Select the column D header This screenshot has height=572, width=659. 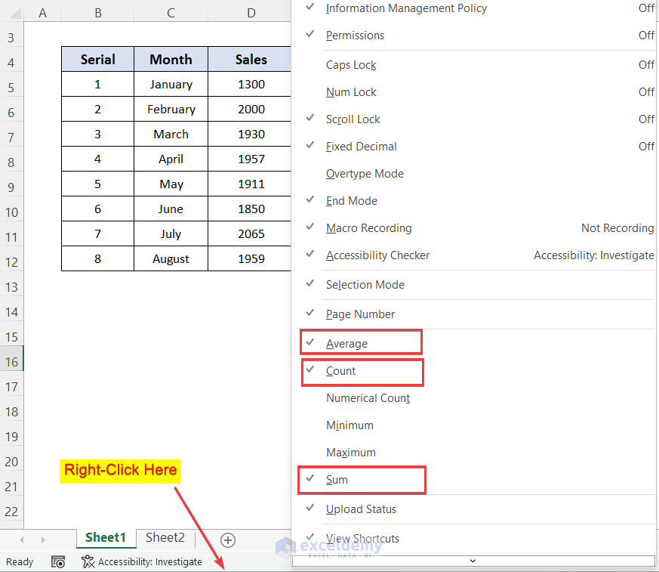click(x=251, y=13)
